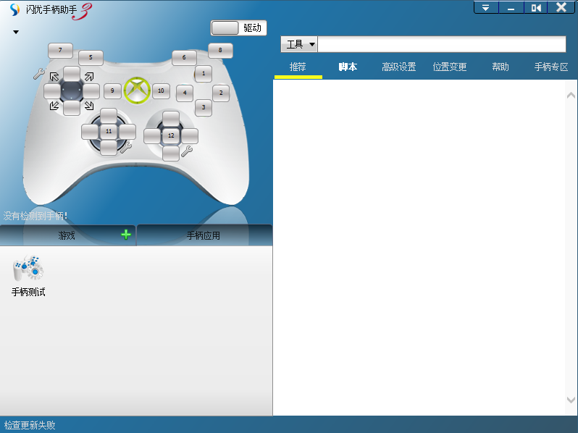Add a game with green plus icon
Viewport: 578px width, 433px height.
tap(126, 235)
